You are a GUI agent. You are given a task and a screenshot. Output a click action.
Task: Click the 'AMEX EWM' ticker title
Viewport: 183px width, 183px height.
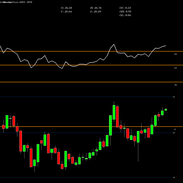point(26,2)
